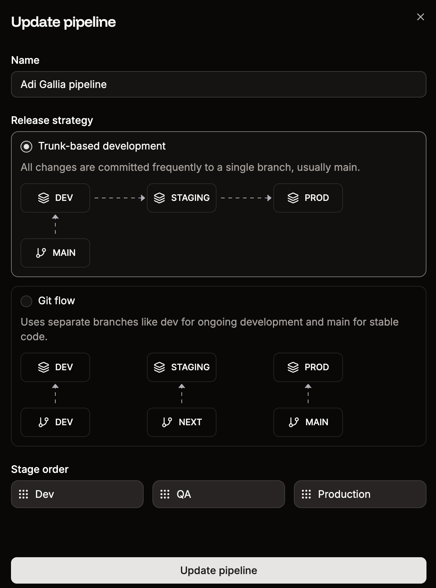Select the QA stage order chip
The height and width of the screenshot is (588, 436).
pyautogui.click(x=219, y=494)
